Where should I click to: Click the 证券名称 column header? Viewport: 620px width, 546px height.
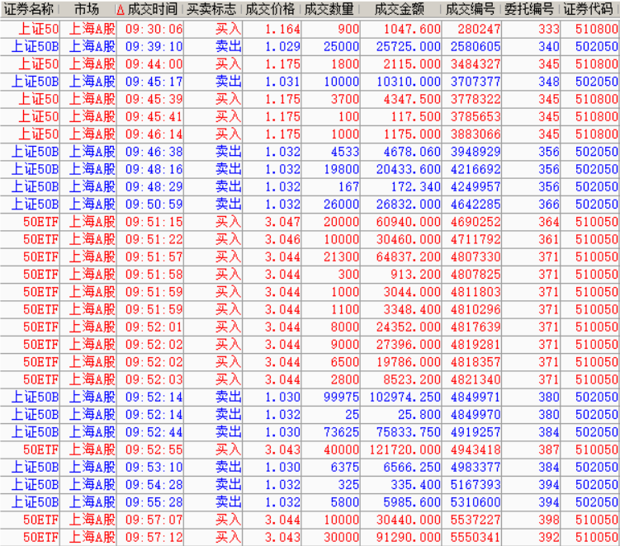pyautogui.click(x=28, y=9)
